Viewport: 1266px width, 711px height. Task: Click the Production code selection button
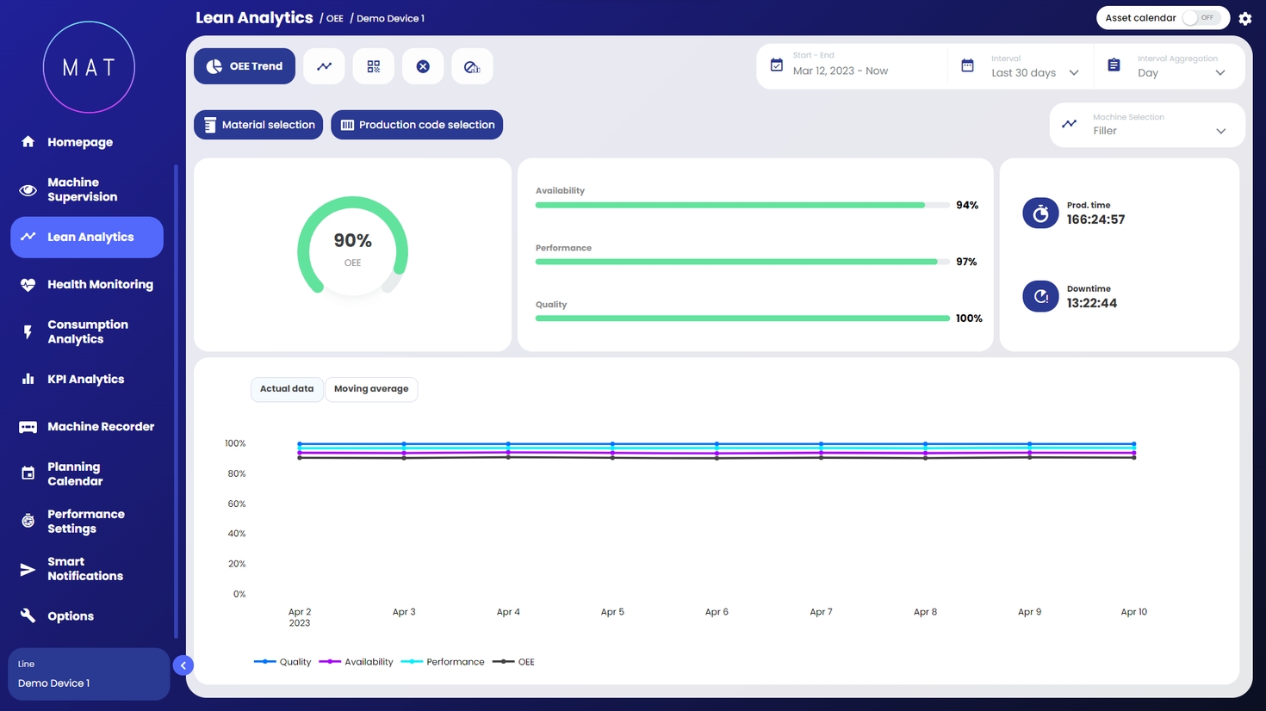click(x=417, y=125)
